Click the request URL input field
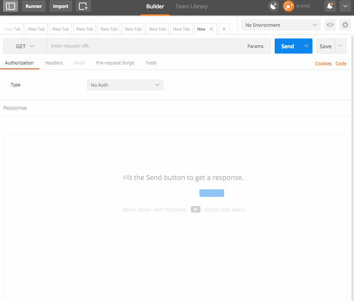 coord(144,46)
